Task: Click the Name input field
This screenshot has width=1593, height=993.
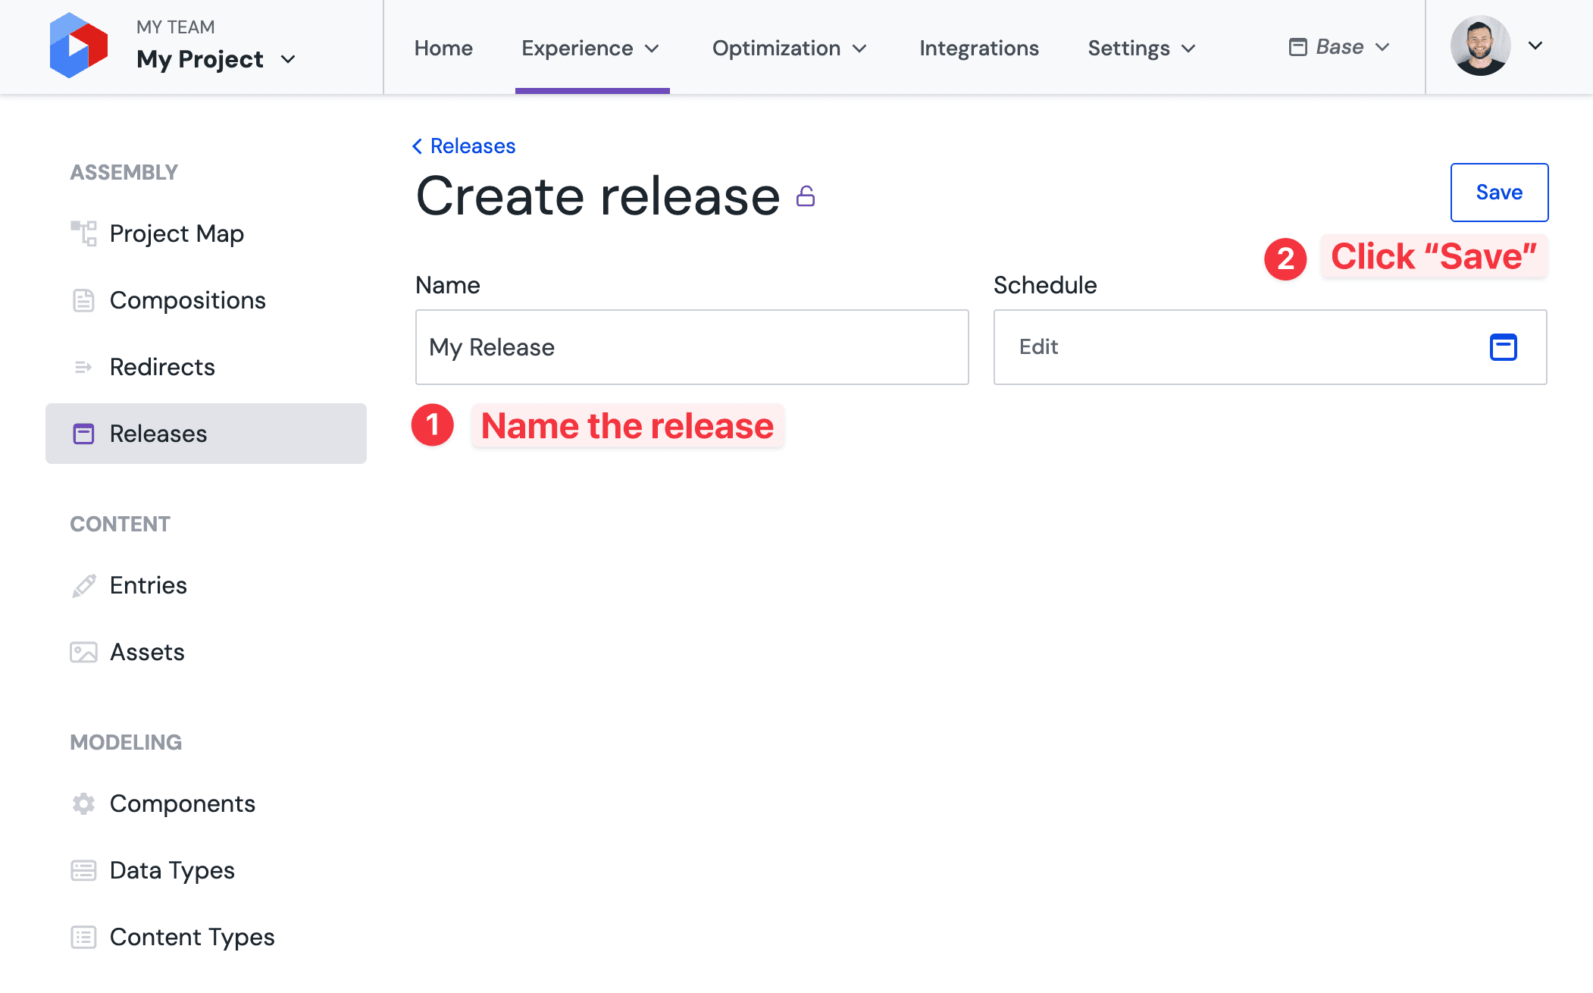Action: (x=690, y=346)
